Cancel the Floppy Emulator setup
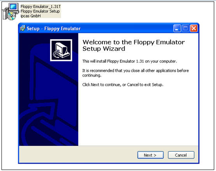The height and width of the screenshot is (171, 216). 181,155
